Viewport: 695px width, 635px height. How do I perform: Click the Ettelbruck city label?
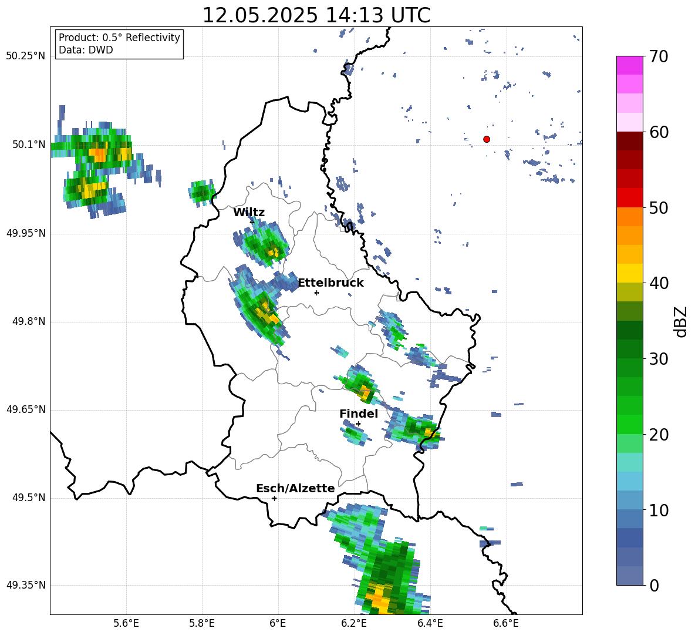click(330, 283)
